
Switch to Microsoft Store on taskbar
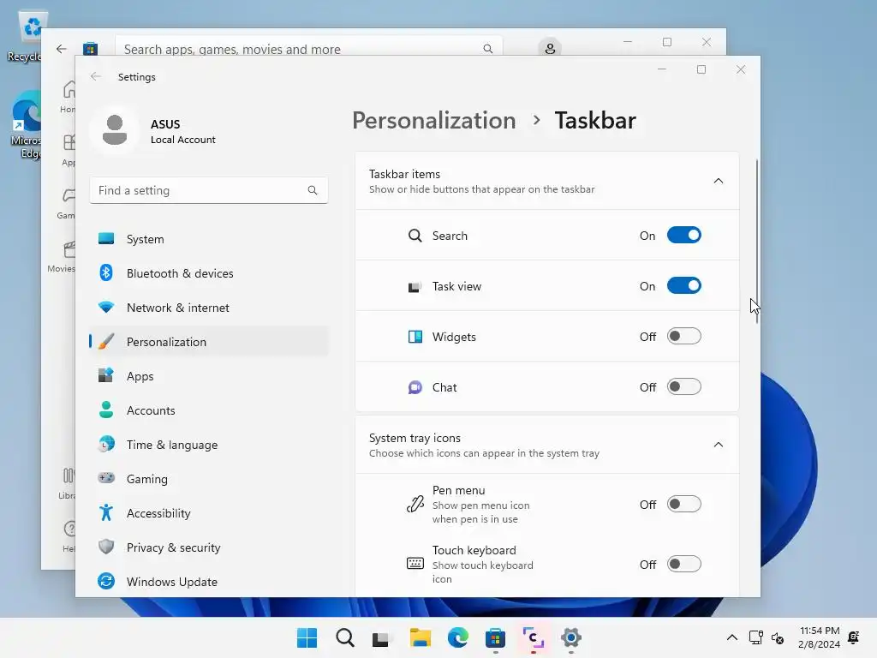pos(496,637)
